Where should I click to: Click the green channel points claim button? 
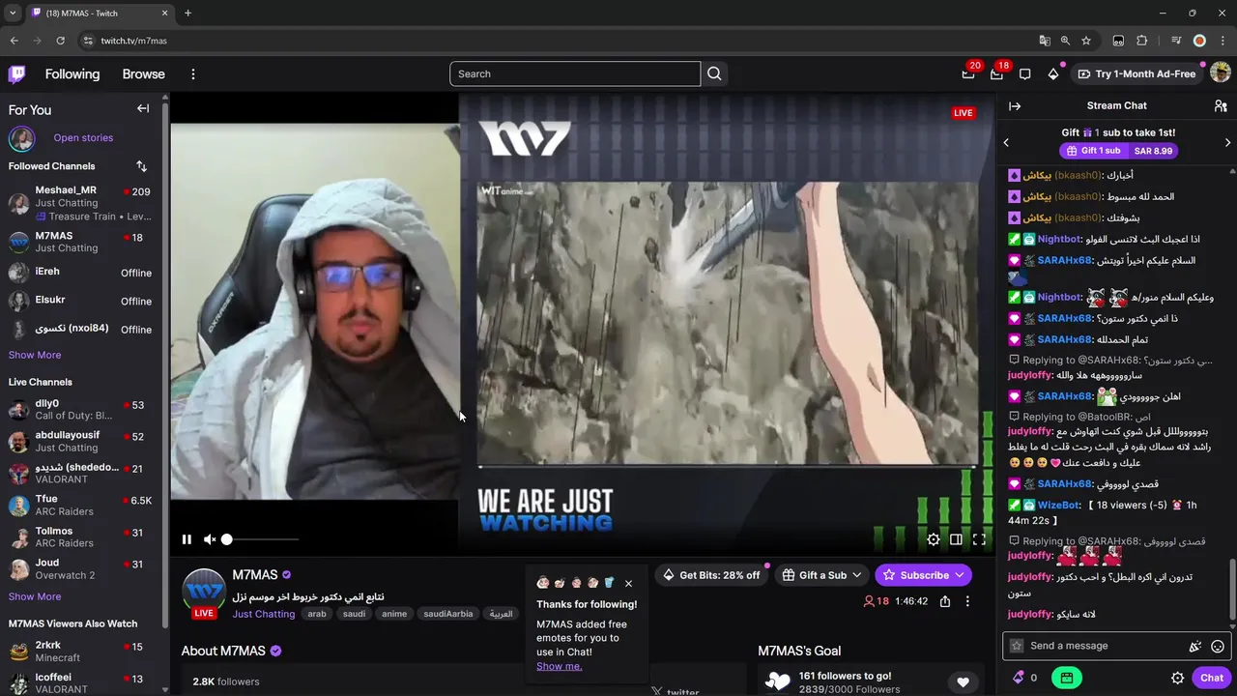(x=1066, y=678)
